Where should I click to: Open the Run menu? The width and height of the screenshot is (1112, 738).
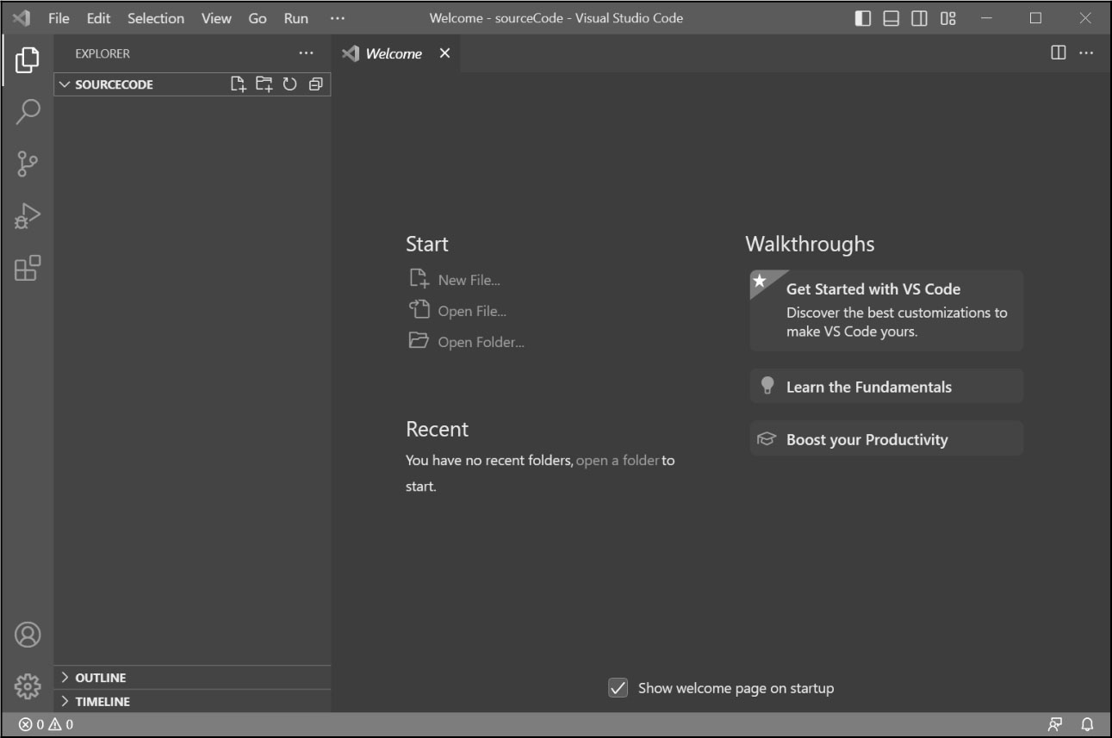[296, 18]
